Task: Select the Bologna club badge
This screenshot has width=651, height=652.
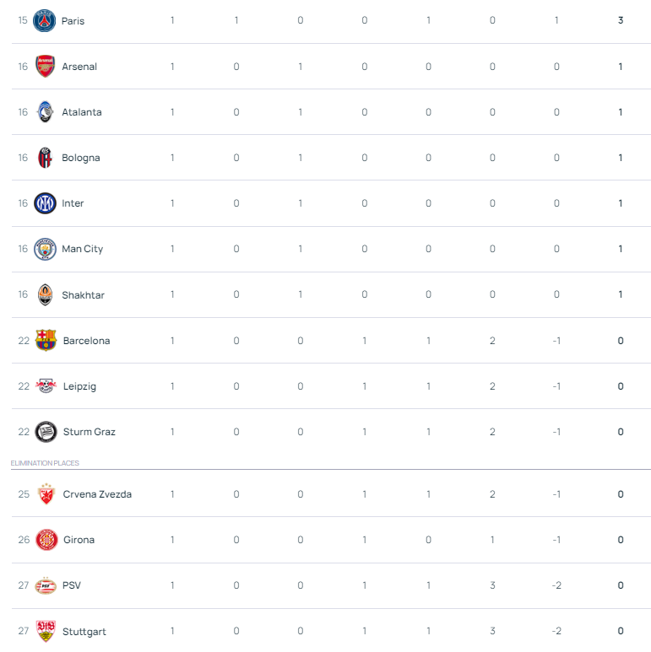Action: coord(45,158)
